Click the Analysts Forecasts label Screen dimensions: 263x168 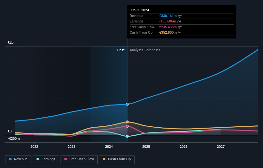click(x=145, y=50)
